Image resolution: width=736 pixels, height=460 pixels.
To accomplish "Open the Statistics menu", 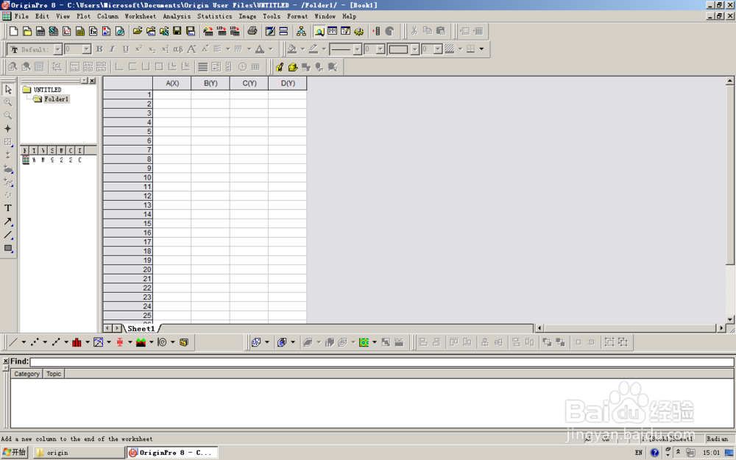I will coord(214,16).
